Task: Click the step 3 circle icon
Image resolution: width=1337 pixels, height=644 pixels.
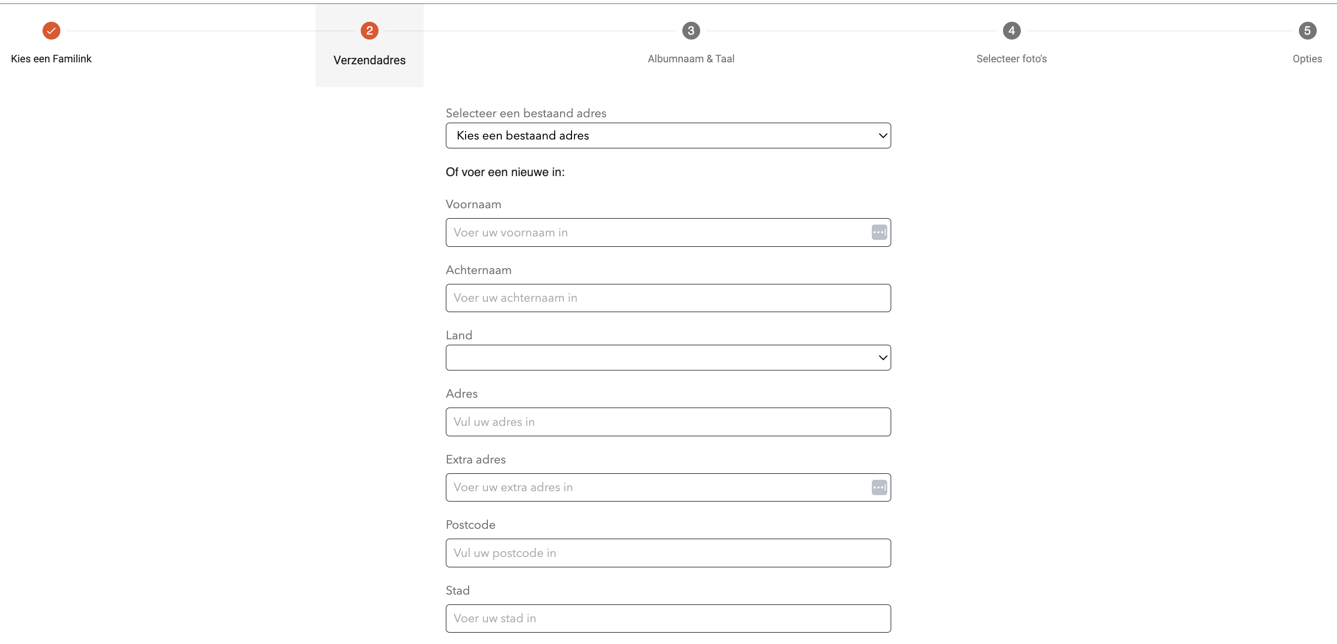Action: click(690, 31)
